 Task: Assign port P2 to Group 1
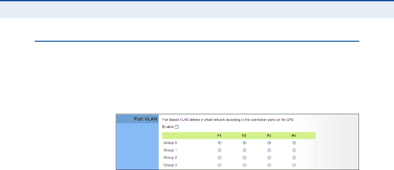click(244, 150)
